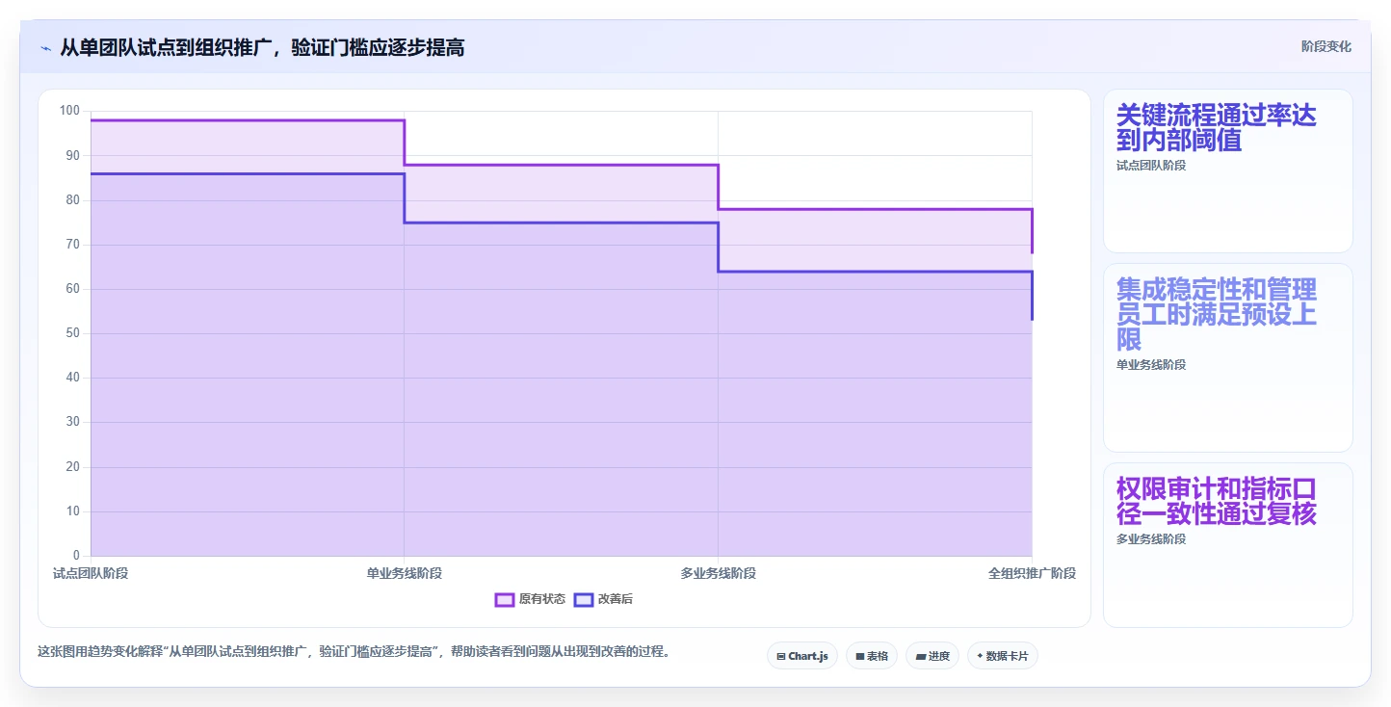Click the sparkle icon in 数据卡片 chip
Viewport: 1391px width, 707px height.
point(980,656)
